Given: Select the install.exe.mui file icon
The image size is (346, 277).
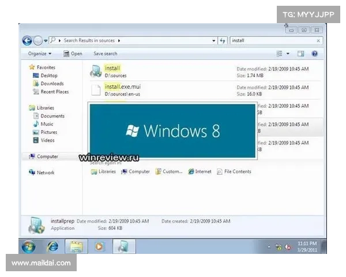Looking at the screenshot, I should click(x=96, y=89).
